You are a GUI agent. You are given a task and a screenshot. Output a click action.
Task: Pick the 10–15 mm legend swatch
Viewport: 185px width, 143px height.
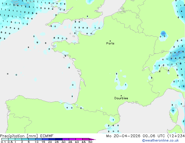[x=39, y=139]
